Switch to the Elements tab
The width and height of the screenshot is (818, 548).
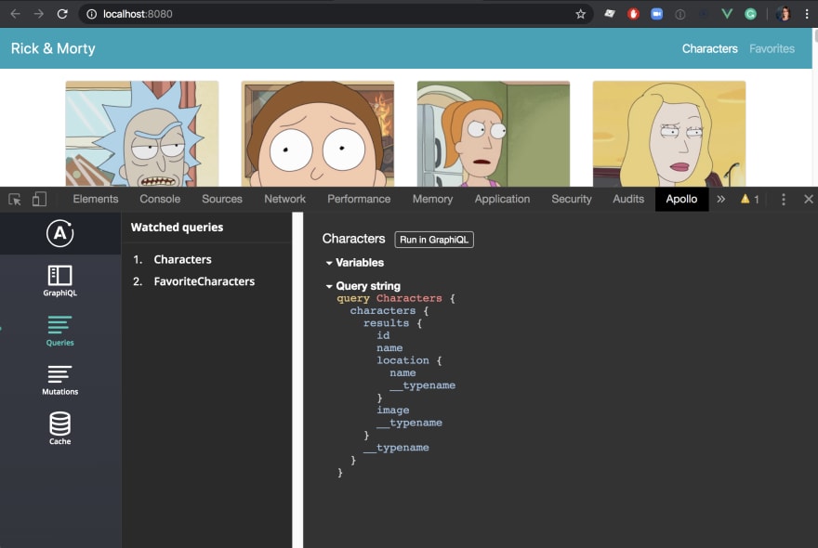coord(96,199)
